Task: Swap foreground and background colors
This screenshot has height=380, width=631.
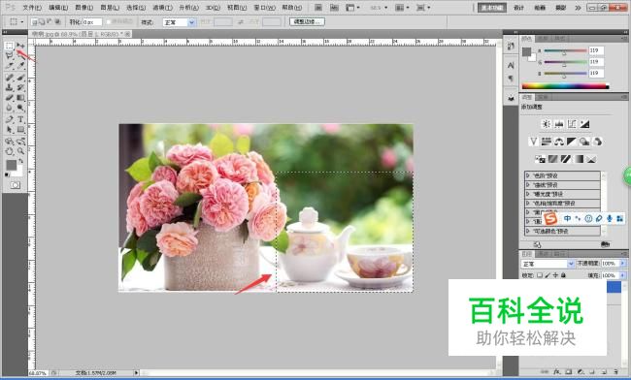Action: (21, 161)
